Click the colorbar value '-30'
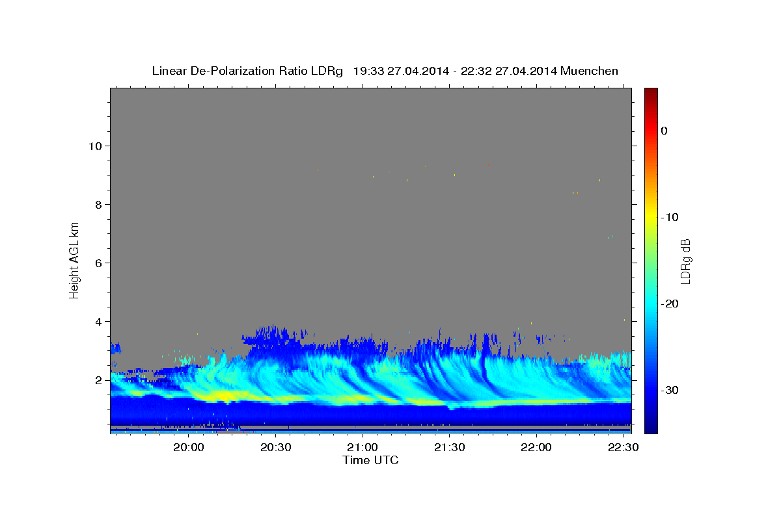Image resolution: width=781 pixels, height=520 pixels. 669,390
